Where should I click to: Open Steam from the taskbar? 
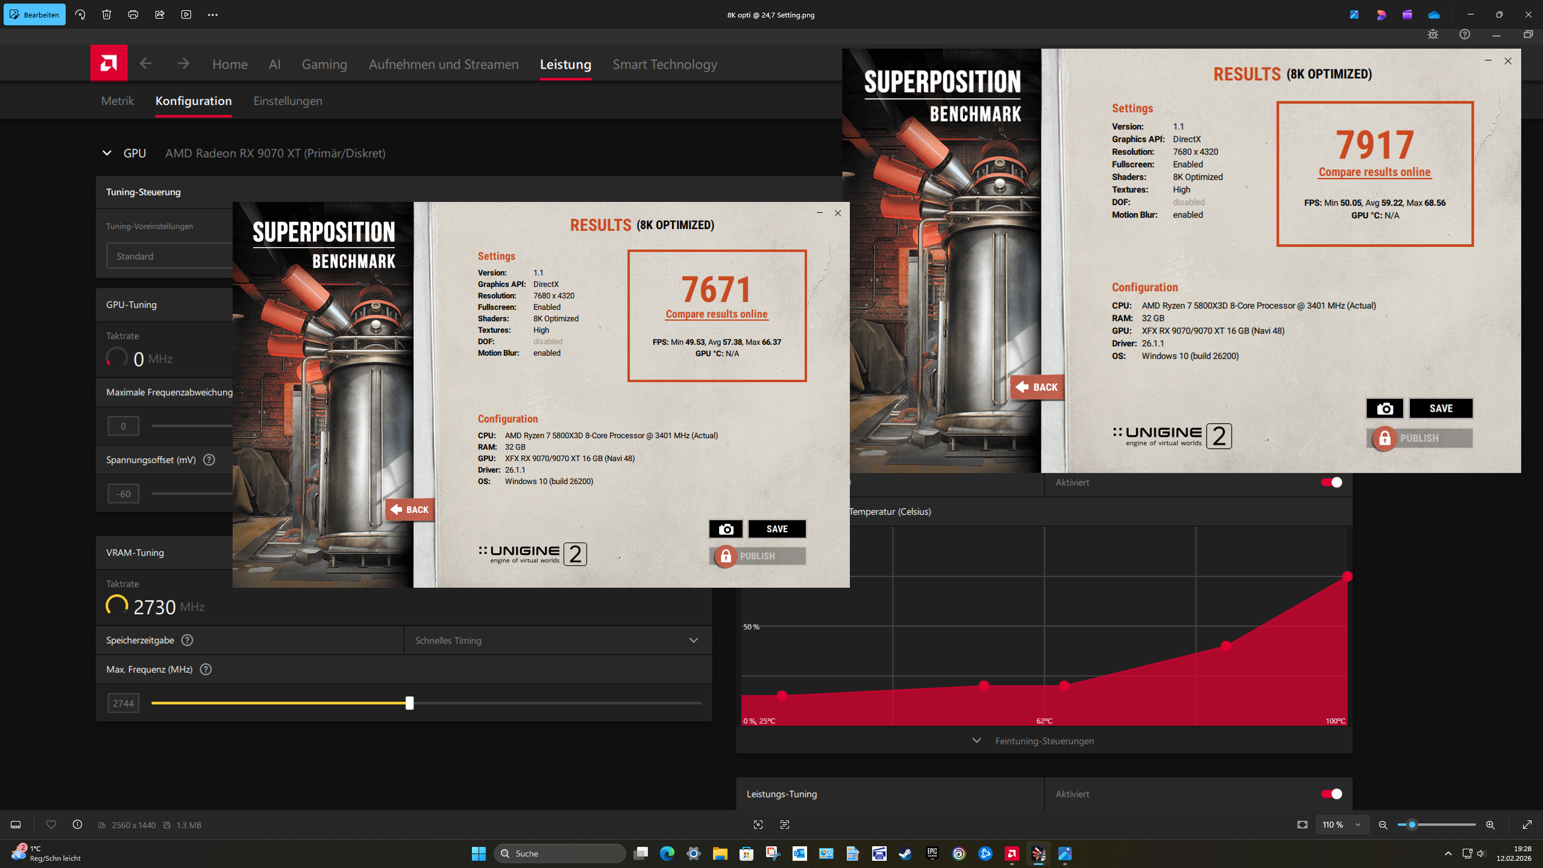(x=905, y=854)
